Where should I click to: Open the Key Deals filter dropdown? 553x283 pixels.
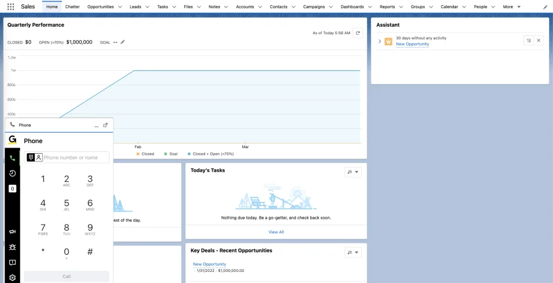click(353, 253)
